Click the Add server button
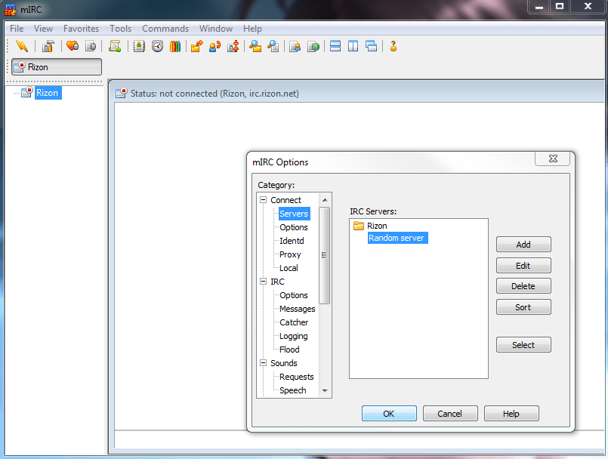The width and height of the screenshot is (608, 459). click(523, 245)
